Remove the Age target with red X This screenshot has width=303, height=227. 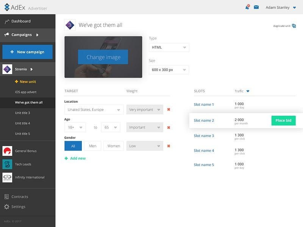coord(169,127)
